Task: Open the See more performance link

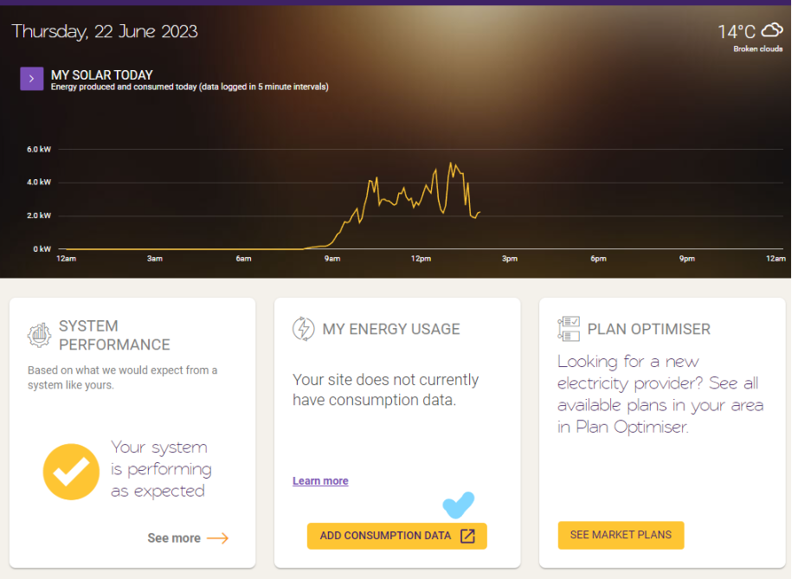Action: [174, 538]
